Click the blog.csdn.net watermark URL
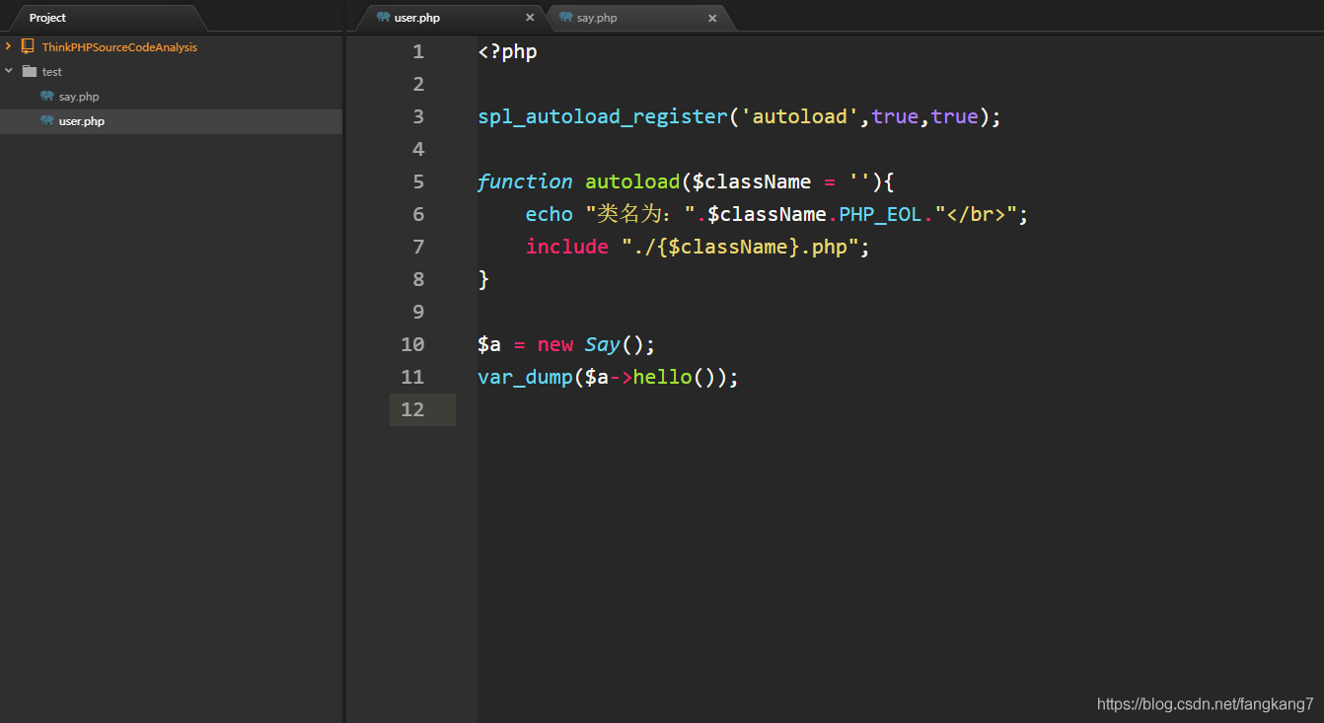 tap(1205, 704)
